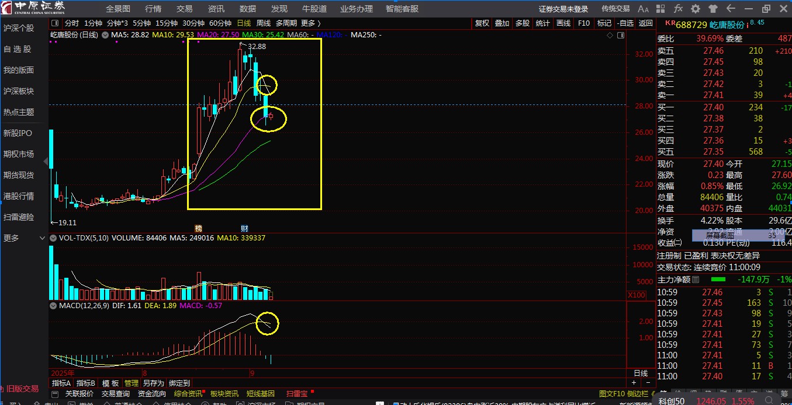Select the 指标A tab
Image resolution: width=792 pixels, height=405 pixels.
pyautogui.click(x=61, y=383)
